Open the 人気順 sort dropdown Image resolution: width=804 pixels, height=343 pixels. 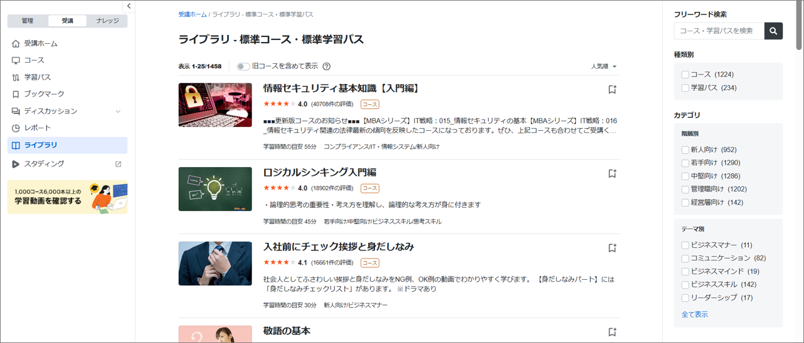[603, 66]
